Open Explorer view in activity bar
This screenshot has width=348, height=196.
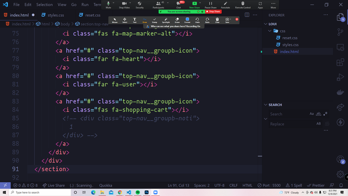click(x=340, y=17)
